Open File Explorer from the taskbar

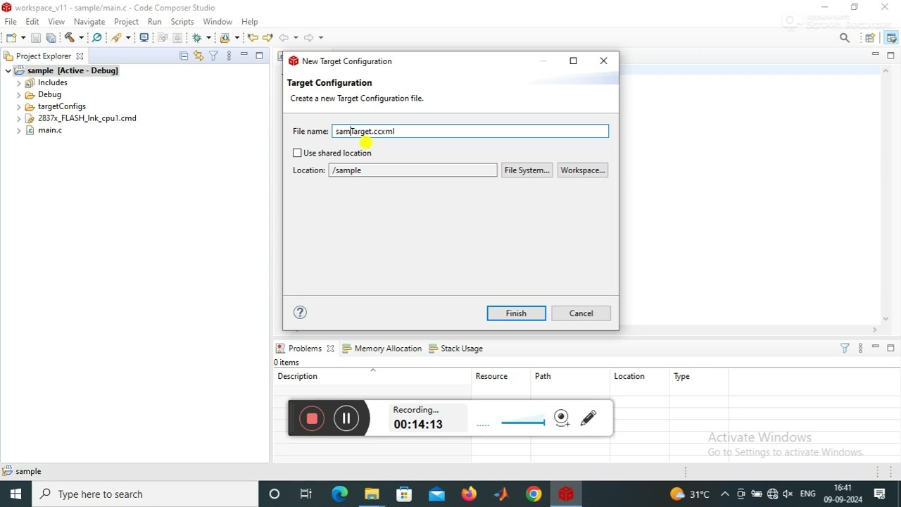tap(372, 494)
